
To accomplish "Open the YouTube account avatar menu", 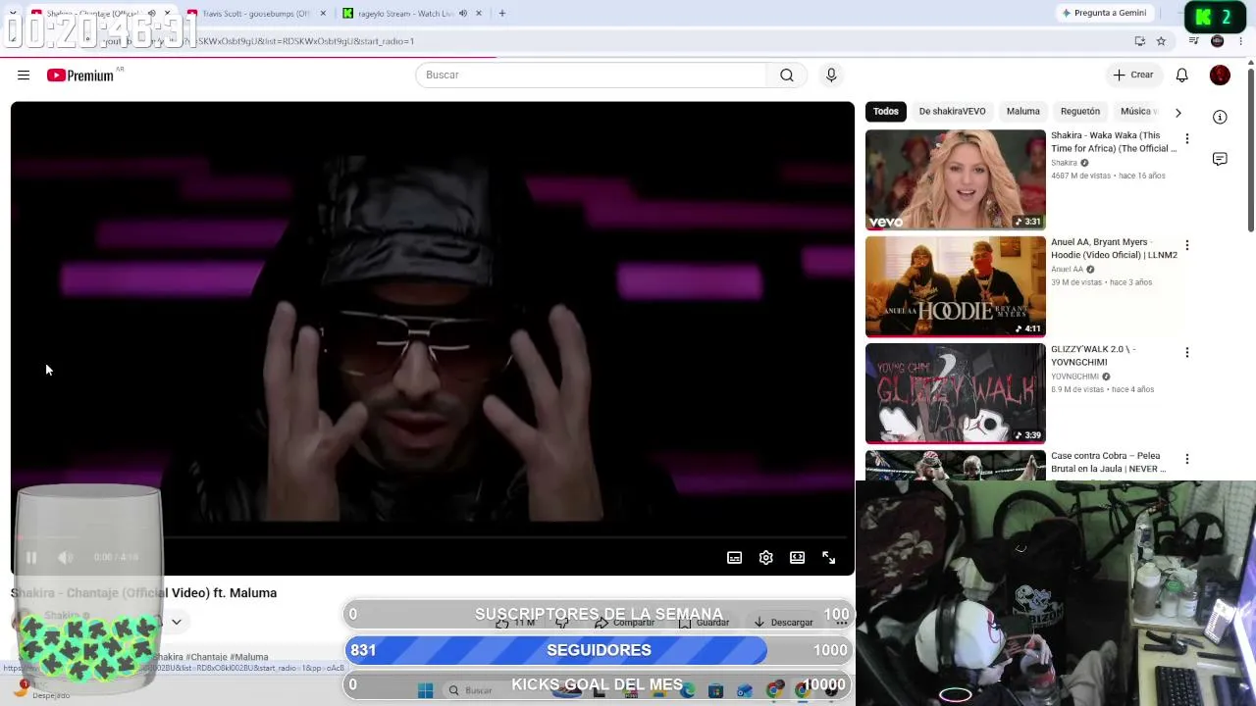I will (1220, 76).
